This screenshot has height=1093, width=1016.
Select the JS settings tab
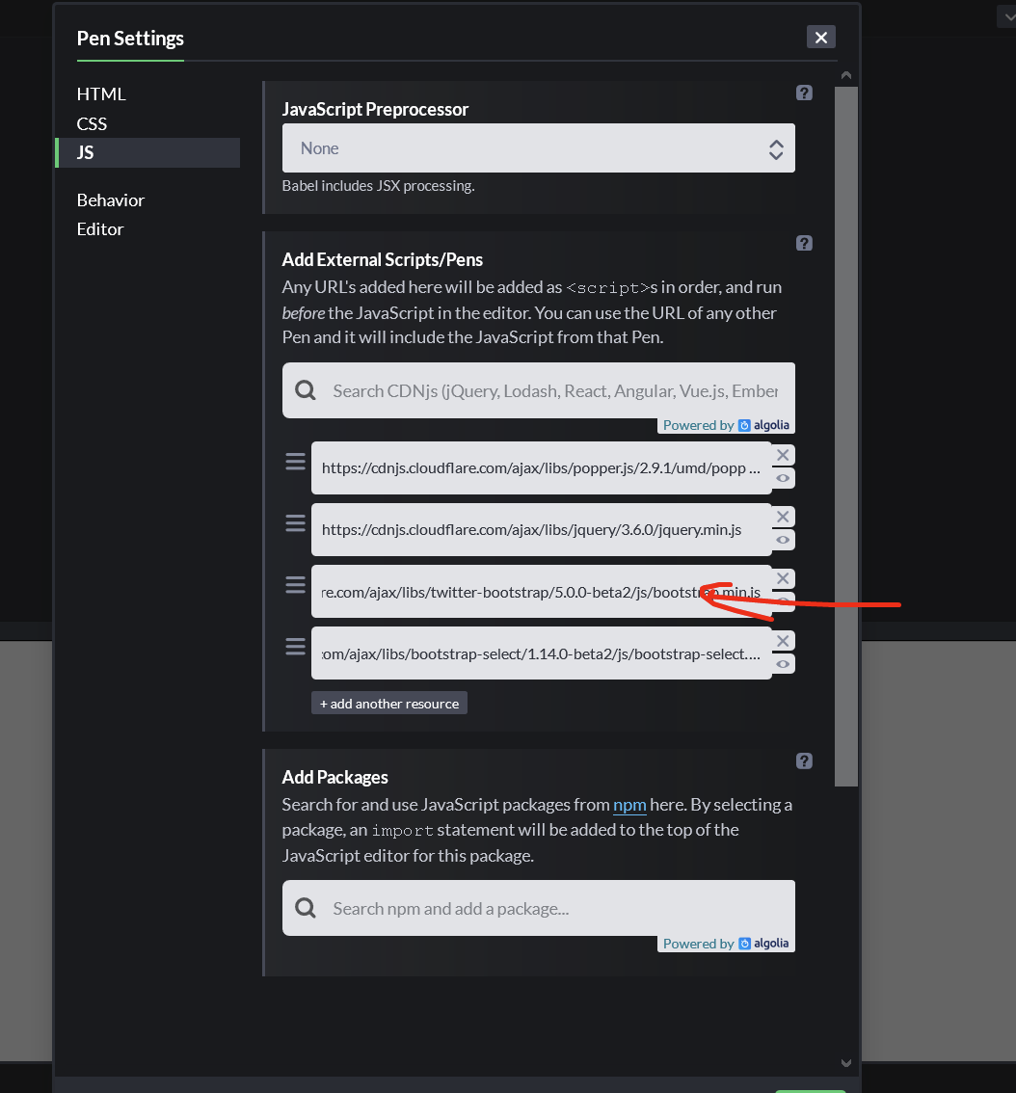coord(147,152)
